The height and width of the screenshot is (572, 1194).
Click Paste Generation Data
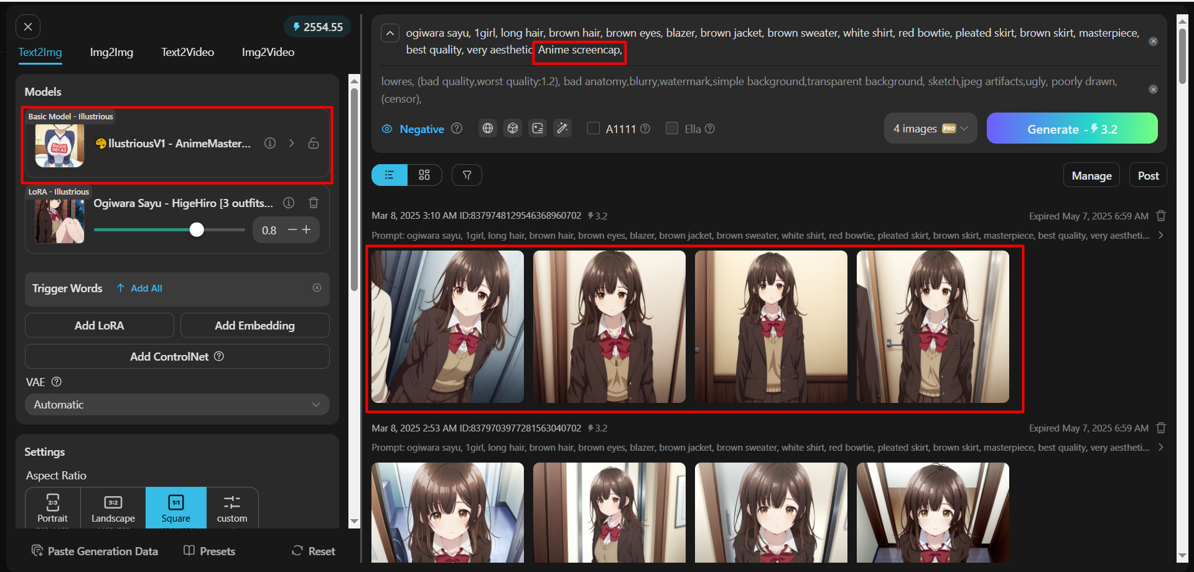point(95,551)
